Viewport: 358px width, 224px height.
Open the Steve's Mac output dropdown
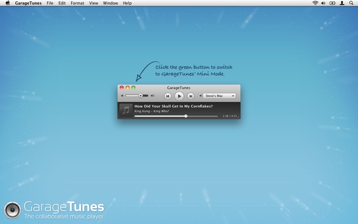[219, 96]
